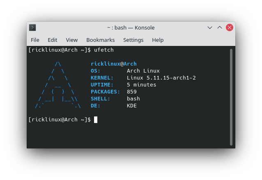262x180 pixels.
Task: Click the '5 minutes' uptime value
Action: [x=141, y=85]
